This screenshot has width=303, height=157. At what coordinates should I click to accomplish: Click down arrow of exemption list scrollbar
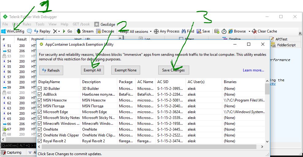pyautogui.click(x=267, y=141)
